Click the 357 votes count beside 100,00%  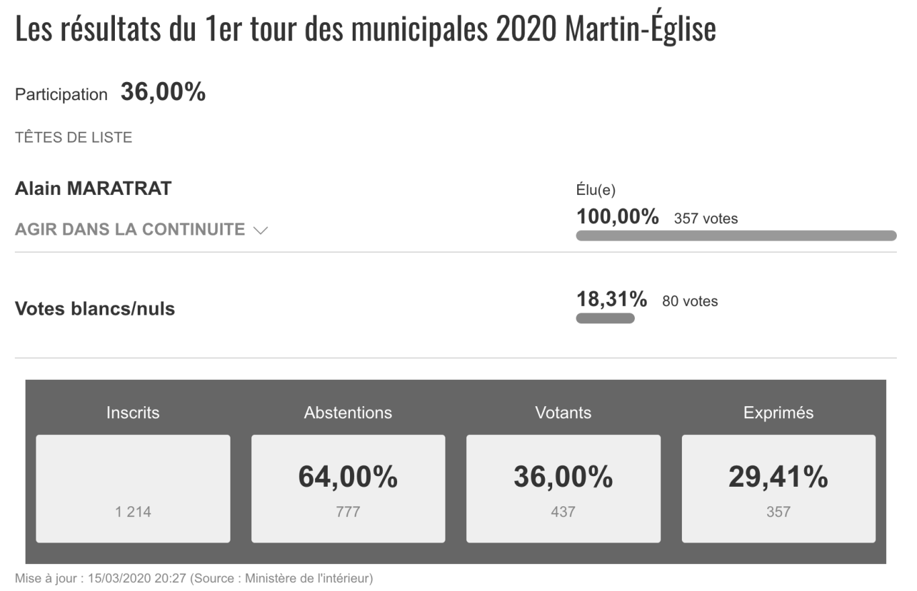tap(705, 219)
